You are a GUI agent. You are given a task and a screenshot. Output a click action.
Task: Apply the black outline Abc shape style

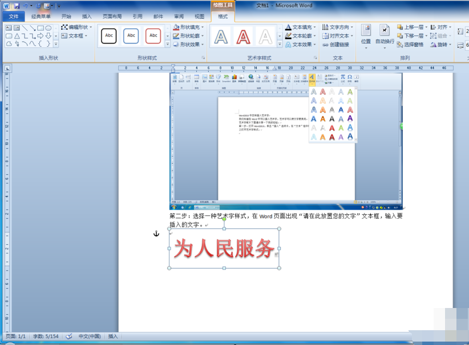click(109, 36)
